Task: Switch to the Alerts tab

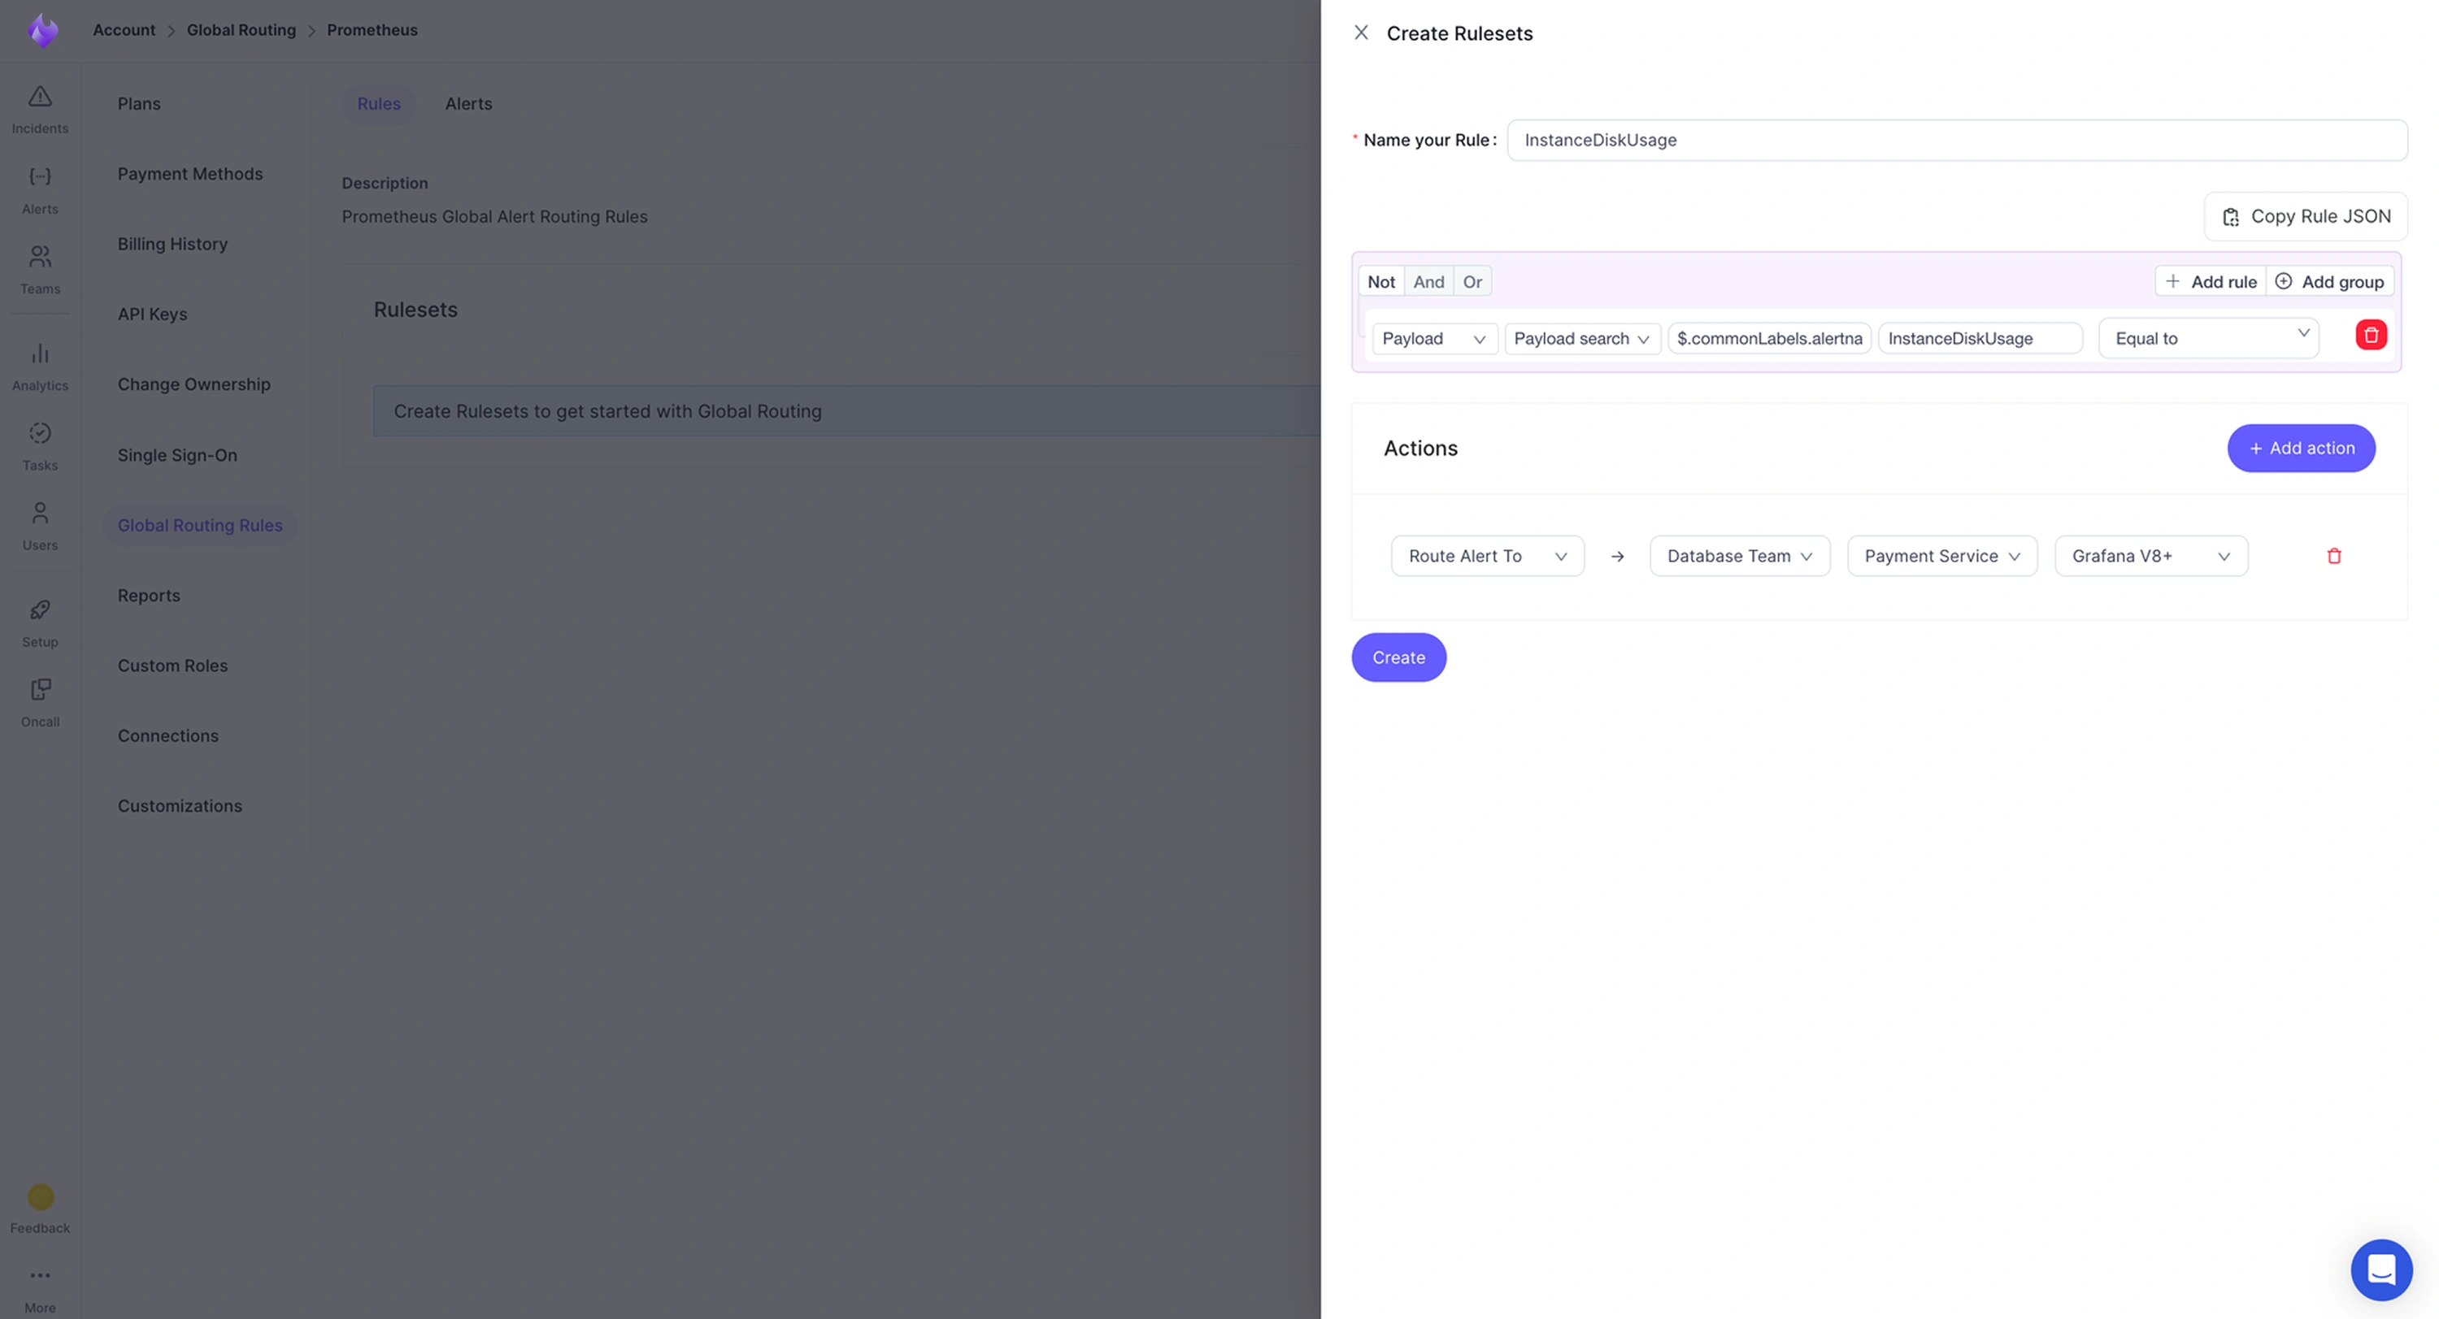Action: click(x=467, y=104)
